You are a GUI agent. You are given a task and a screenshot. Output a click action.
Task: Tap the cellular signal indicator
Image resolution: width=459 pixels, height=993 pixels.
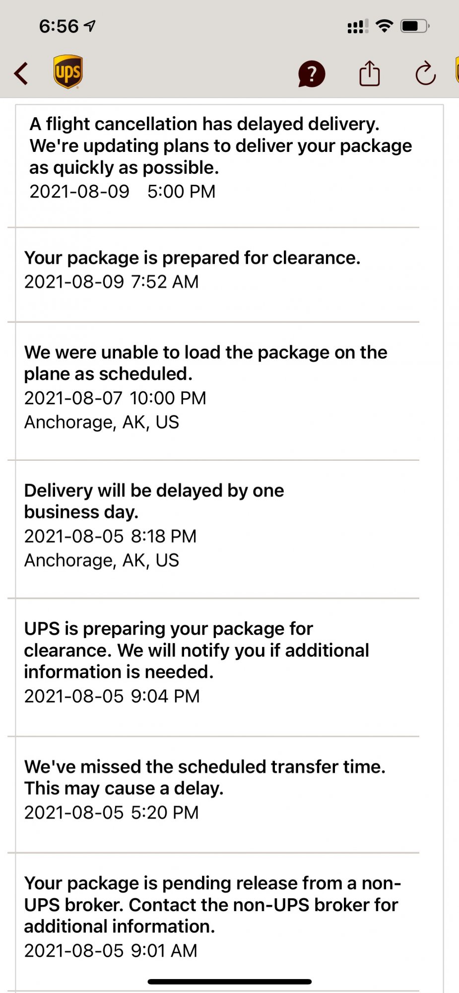tap(358, 26)
